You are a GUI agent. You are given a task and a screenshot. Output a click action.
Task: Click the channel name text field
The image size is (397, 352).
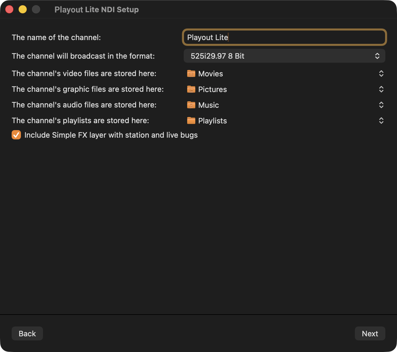(284, 37)
